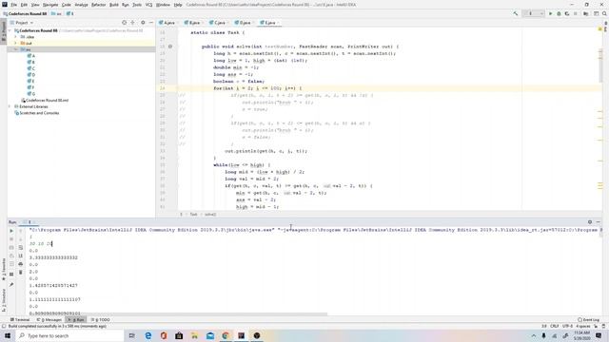The height and width of the screenshot is (342, 609).
Task: Click Clear All trash icon in Run console
Action: coord(21,273)
